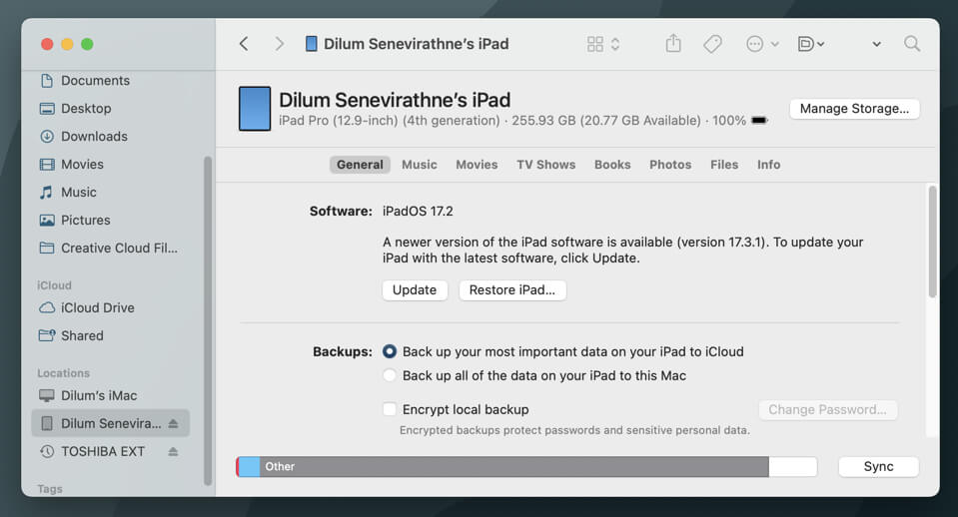
Task: Select Dilum's iMac under Locations
Action: click(x=98, y=395)
